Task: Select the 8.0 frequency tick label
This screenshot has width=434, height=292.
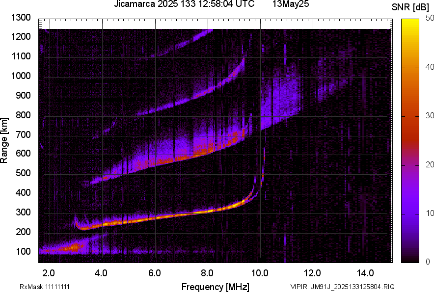Action: pyautogui.click(x=207, y=273)
